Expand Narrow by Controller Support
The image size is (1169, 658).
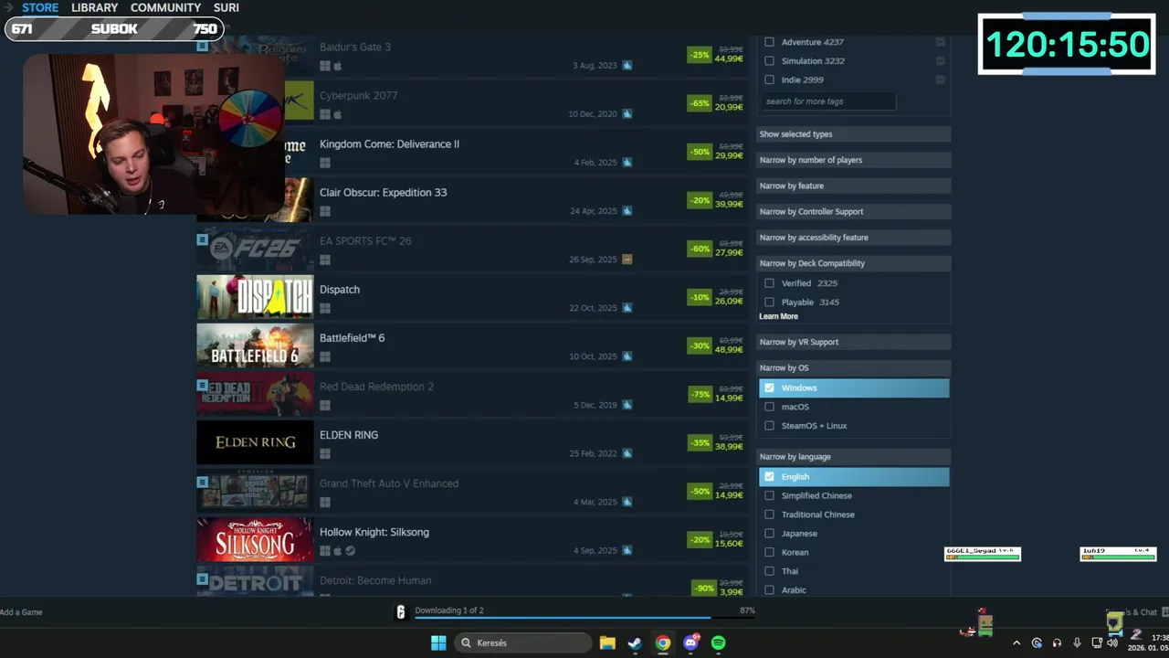854,211
